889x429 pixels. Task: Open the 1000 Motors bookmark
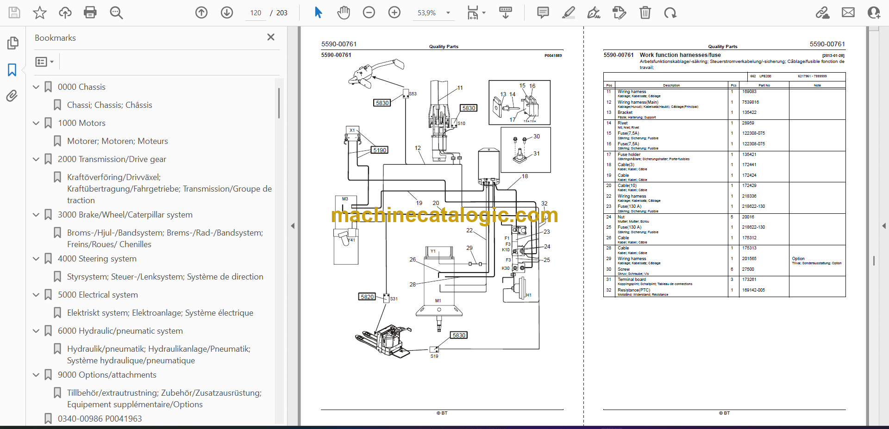click(x=81, y=123)
